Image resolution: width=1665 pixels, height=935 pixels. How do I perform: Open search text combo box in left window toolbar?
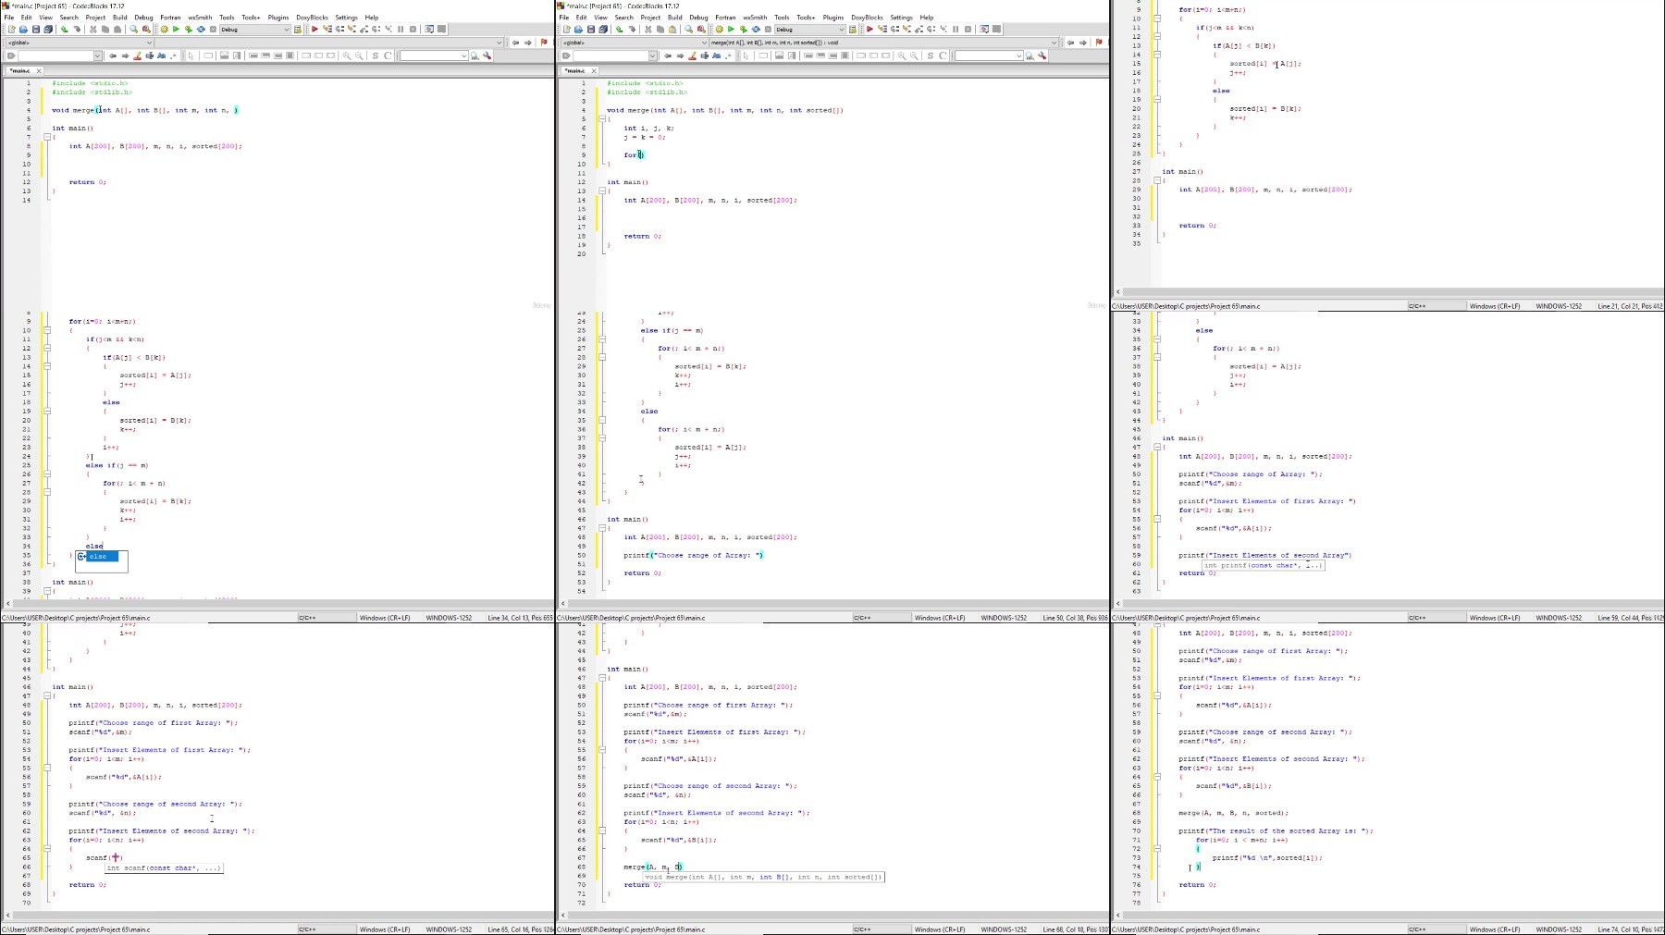click(60, 55)
